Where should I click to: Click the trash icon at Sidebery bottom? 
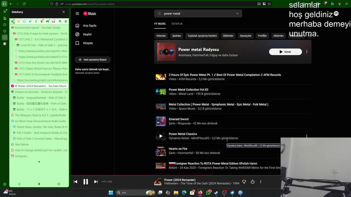pyautogui.click(x=19, y=184)
